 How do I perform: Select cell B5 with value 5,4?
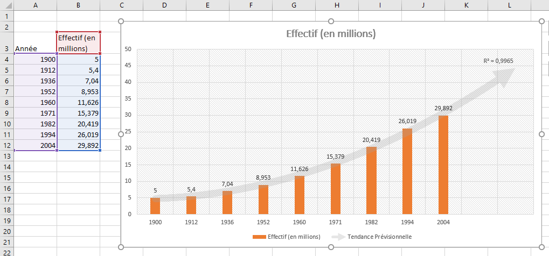coord(79,70)
